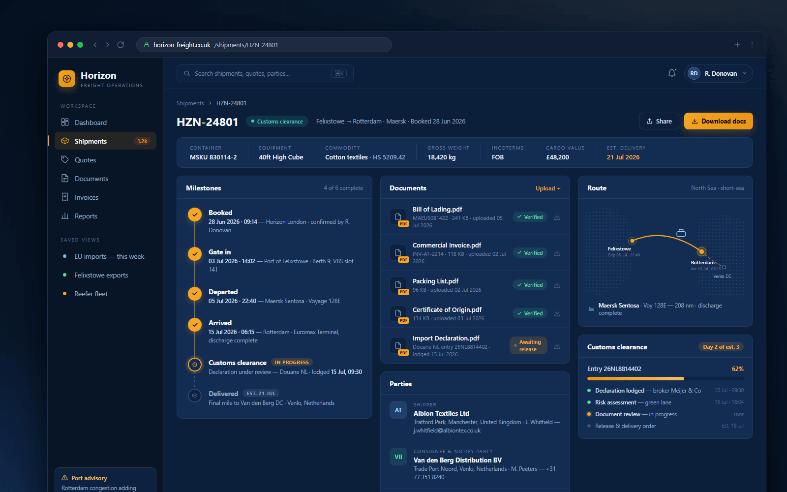Click the Horizon logo icon

click(x=67, y=79)
